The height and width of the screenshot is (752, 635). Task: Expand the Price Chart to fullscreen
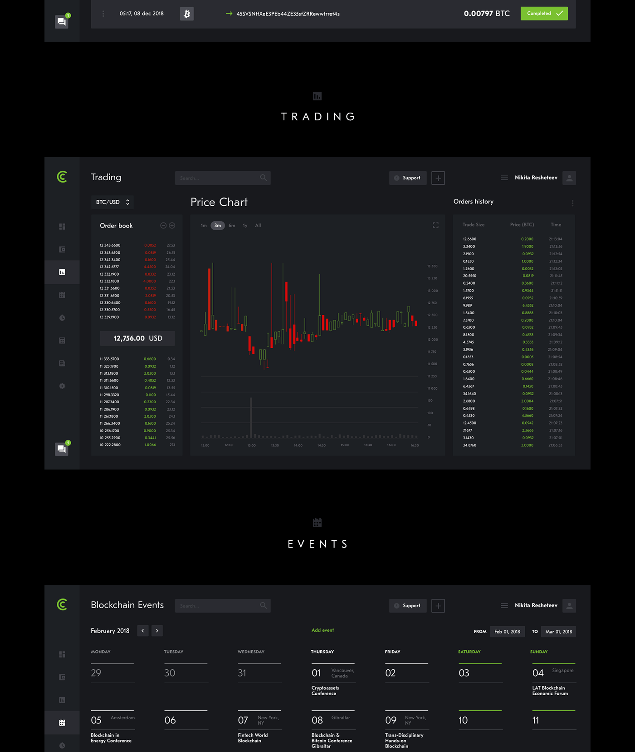(x=435, y=225)
